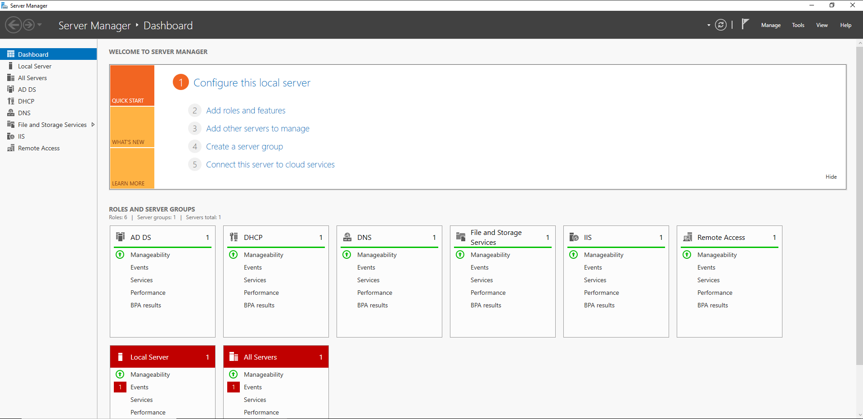Click All Servers Events red alert badge
863x419 pixels.
[234, 387]
